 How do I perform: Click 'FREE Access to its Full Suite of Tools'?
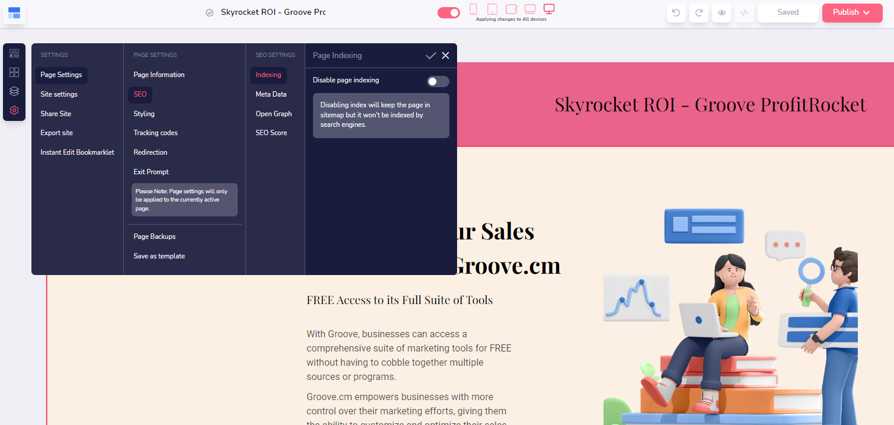400,300
